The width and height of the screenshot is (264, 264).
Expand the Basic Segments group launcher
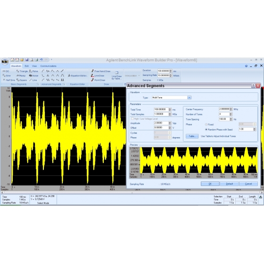point(38,84)
